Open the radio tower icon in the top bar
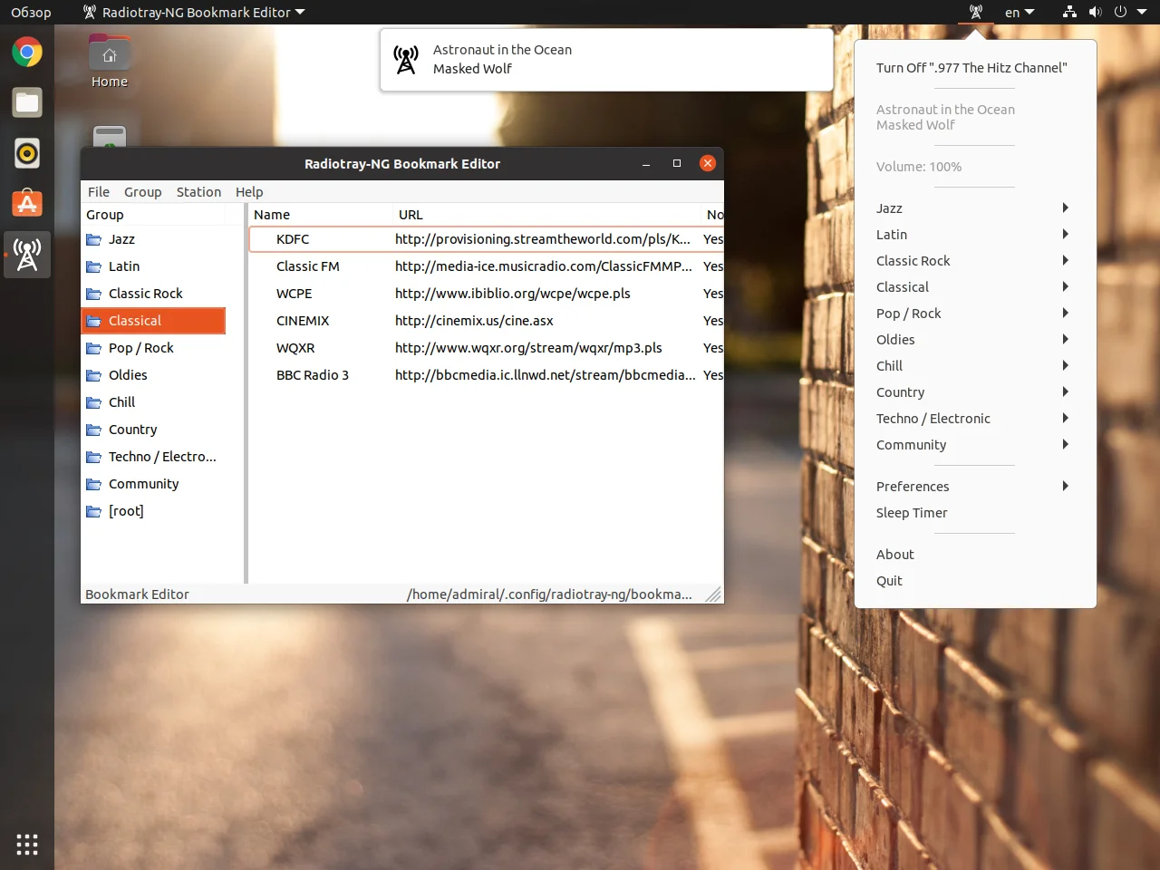 click(975, 12)
